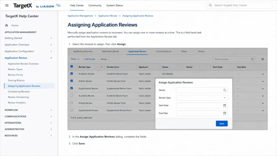This screenshot has width=277, height=156.
Task: Open the Due Date calendar picker
Action: coord(225,113)
